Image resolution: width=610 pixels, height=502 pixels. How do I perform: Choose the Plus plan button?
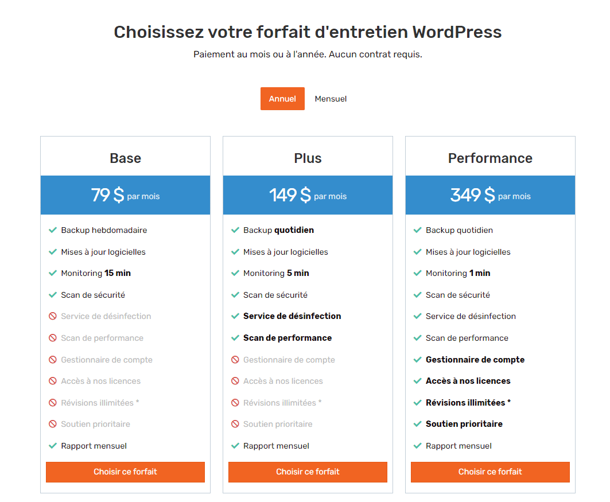(308, 472)
